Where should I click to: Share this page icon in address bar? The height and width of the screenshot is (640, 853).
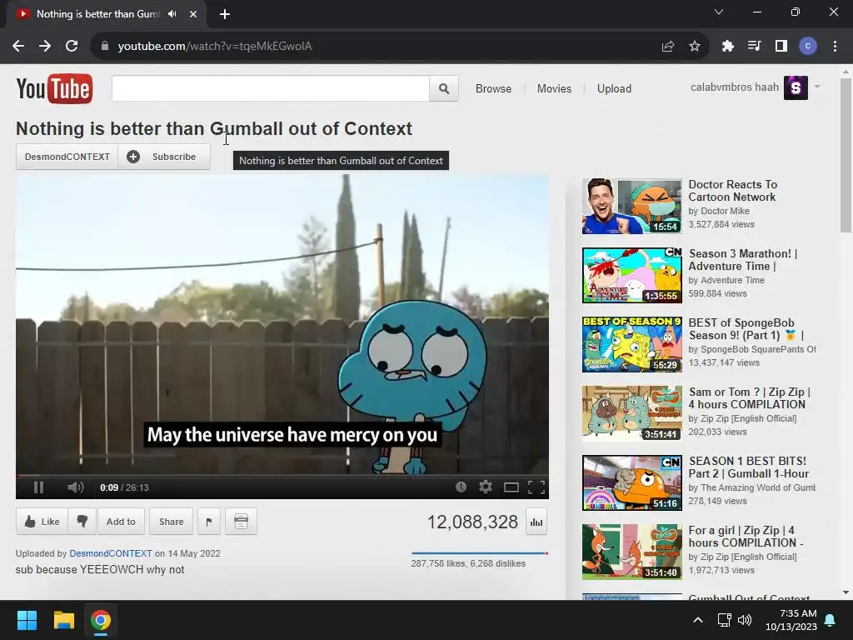click(667, 47)
